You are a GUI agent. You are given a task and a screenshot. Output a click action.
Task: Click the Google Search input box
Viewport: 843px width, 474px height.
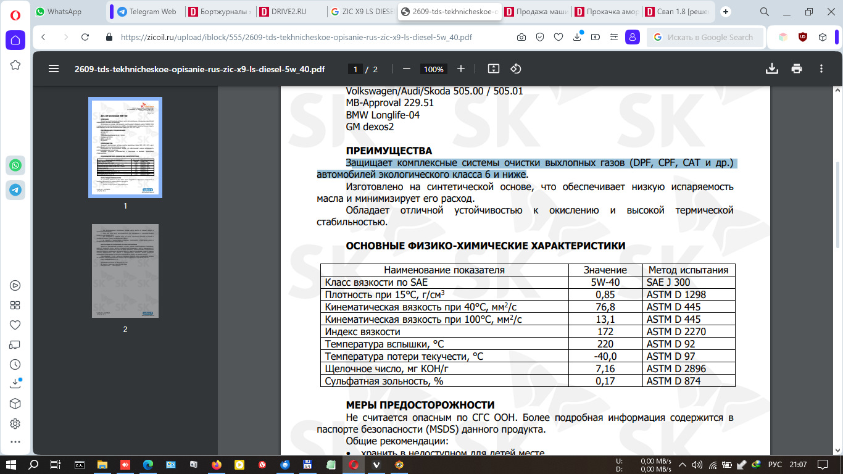(x=705, y=37)
